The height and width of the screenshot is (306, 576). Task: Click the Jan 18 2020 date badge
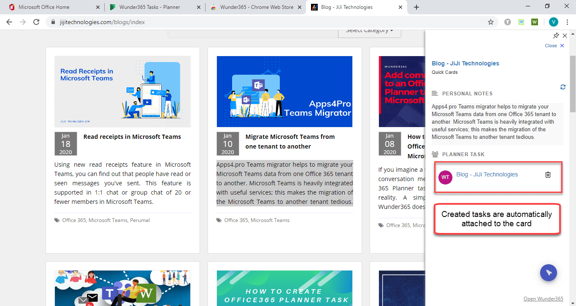[x=66, y=144]
